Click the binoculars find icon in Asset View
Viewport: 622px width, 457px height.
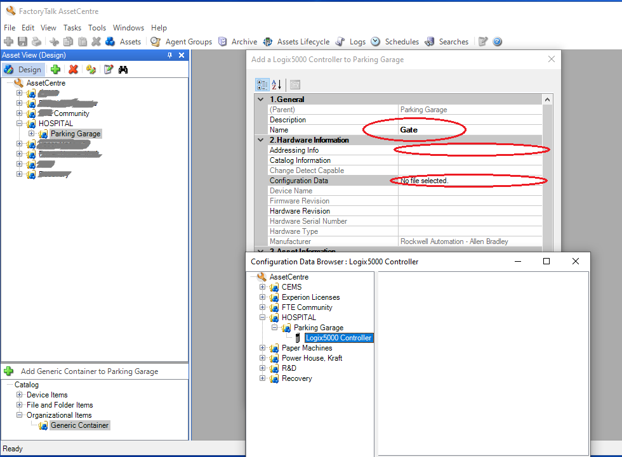(x=123, y=70)
